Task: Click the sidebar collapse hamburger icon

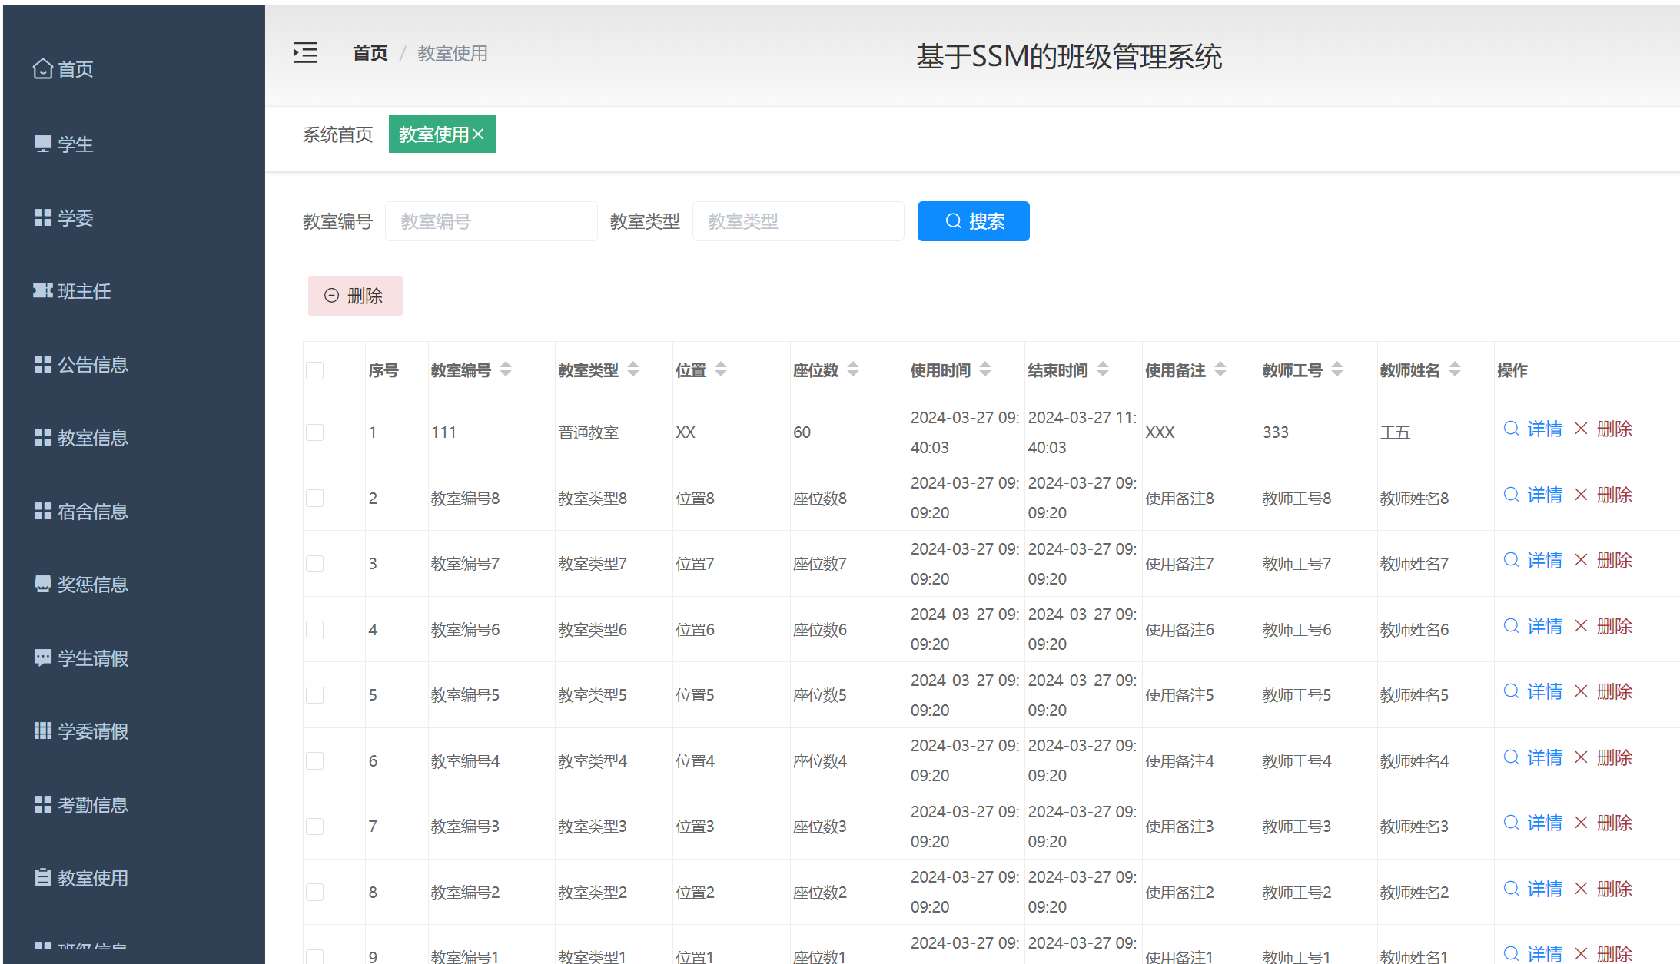Action: coord(305,53)
